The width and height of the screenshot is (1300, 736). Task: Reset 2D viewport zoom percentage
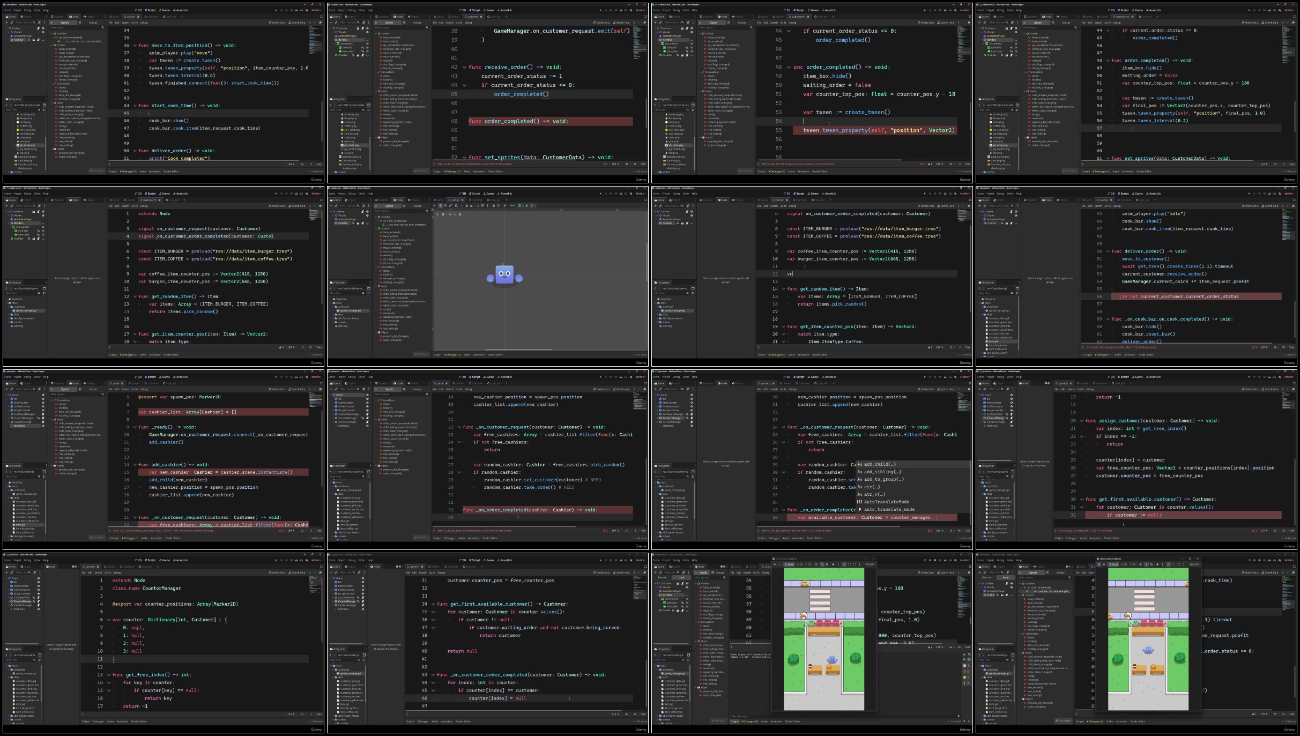pyautogui.click(x=451, y=214)
